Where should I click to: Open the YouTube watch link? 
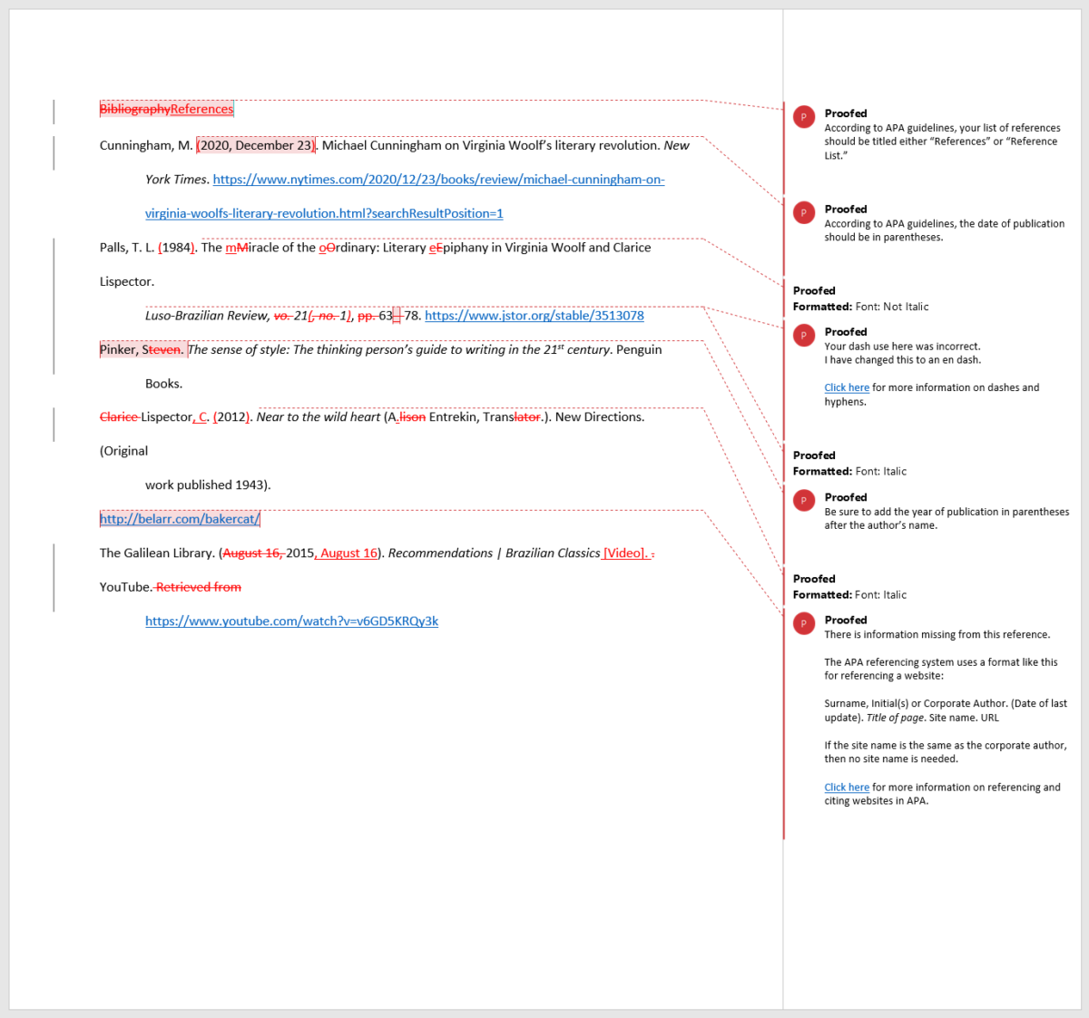pos(291,622)
